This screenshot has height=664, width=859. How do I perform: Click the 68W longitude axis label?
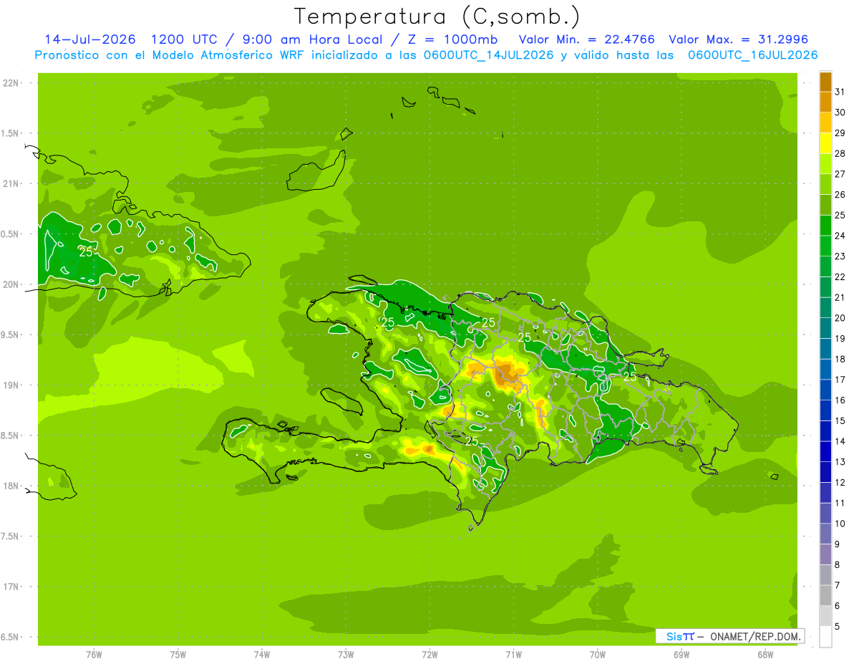click(765, 654)
